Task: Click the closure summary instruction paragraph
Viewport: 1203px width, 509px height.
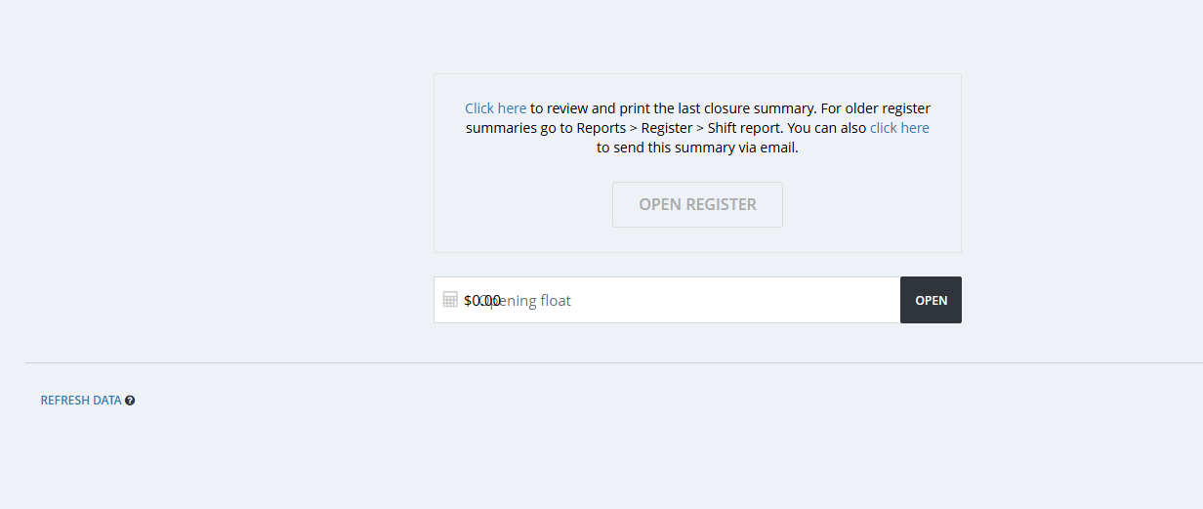Action: click(697, 128)
